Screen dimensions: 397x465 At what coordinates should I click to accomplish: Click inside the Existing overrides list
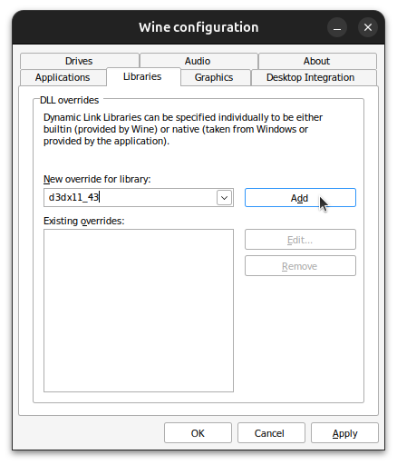pyautogui.click(x=139, y=311)
